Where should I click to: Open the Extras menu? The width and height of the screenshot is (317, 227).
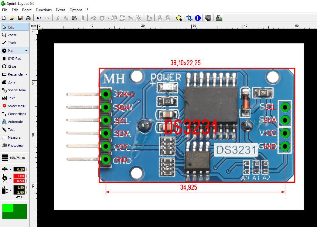pyautogui.click(x=60, y=10)
